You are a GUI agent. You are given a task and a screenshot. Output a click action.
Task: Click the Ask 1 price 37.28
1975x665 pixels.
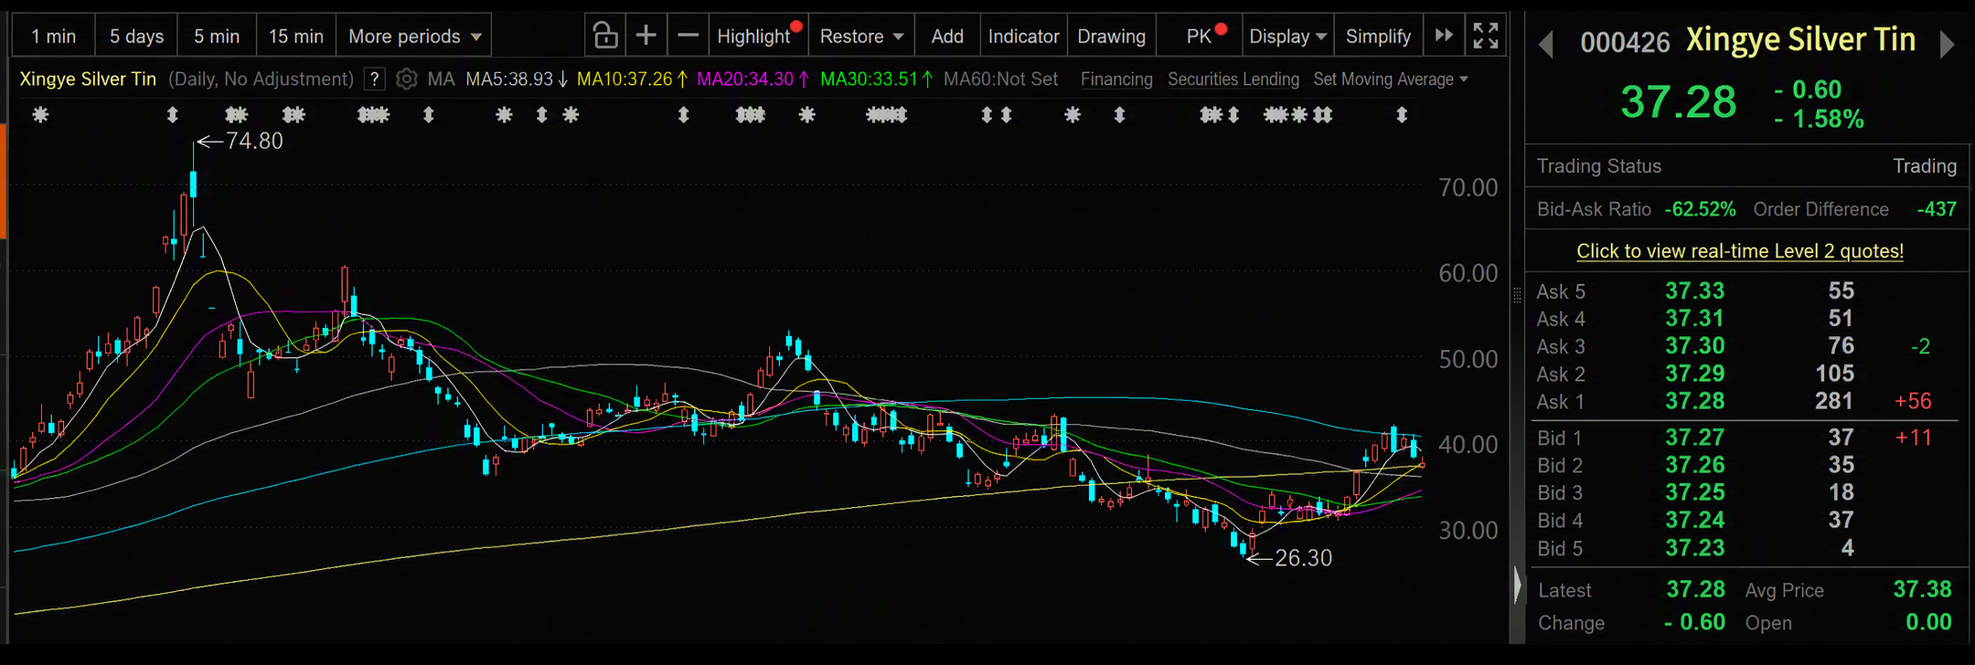coord(1694,401)
